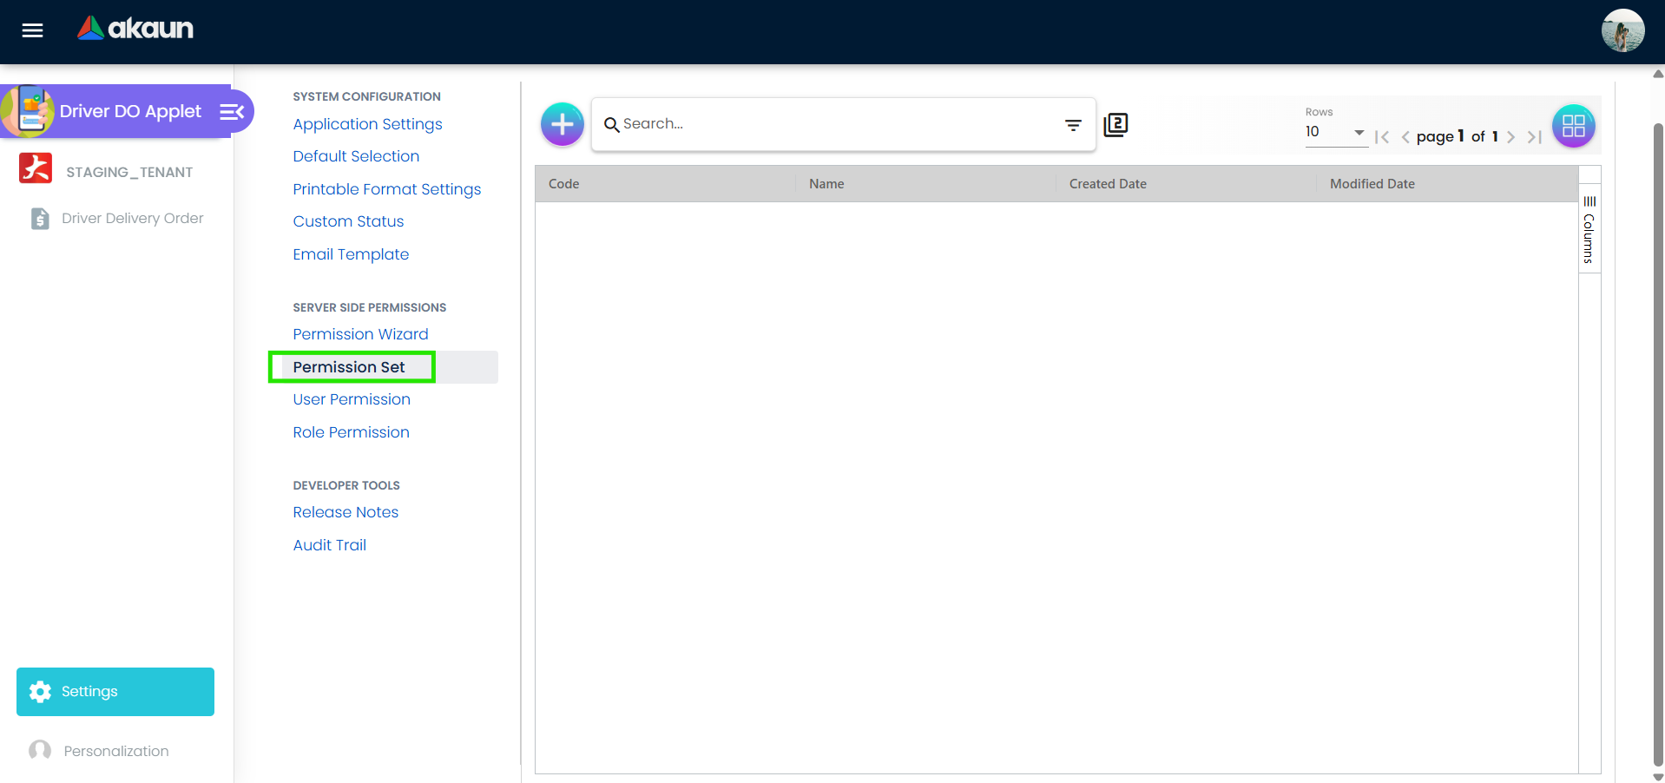
Task: Click the plus icon to create a permission set
Action: [x=562, y=124]
